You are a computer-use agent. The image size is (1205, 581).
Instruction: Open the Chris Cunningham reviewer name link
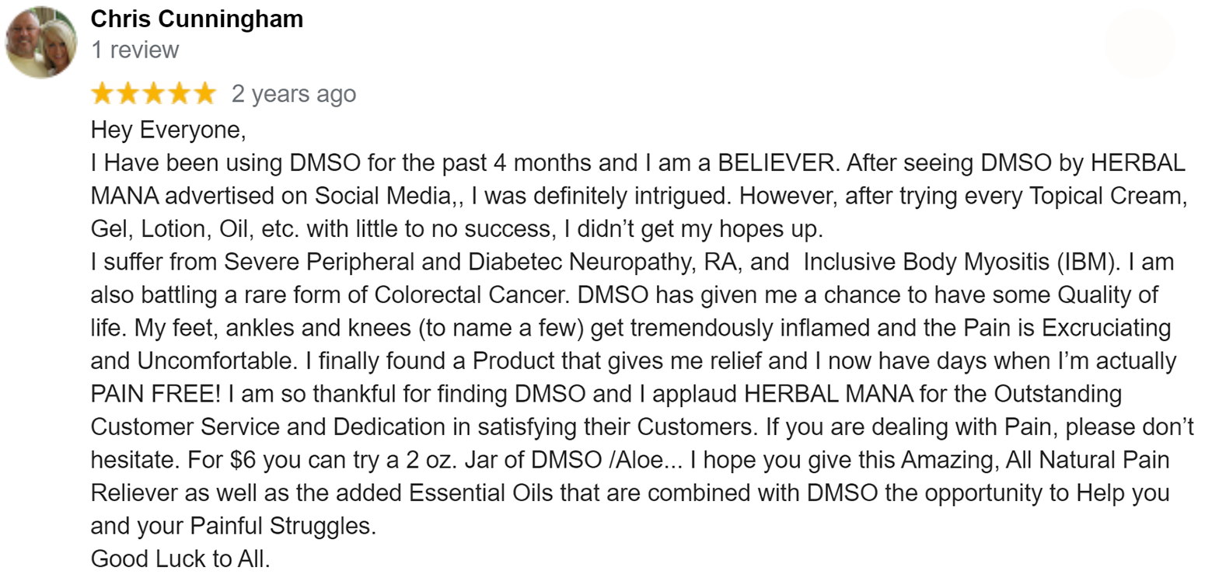[197, 19]
